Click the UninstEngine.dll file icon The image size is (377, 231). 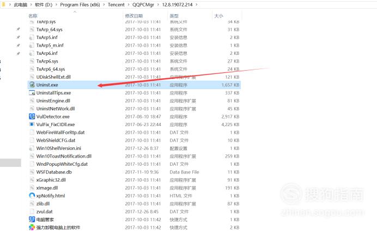pyautogui.click(x=32, y=101)
